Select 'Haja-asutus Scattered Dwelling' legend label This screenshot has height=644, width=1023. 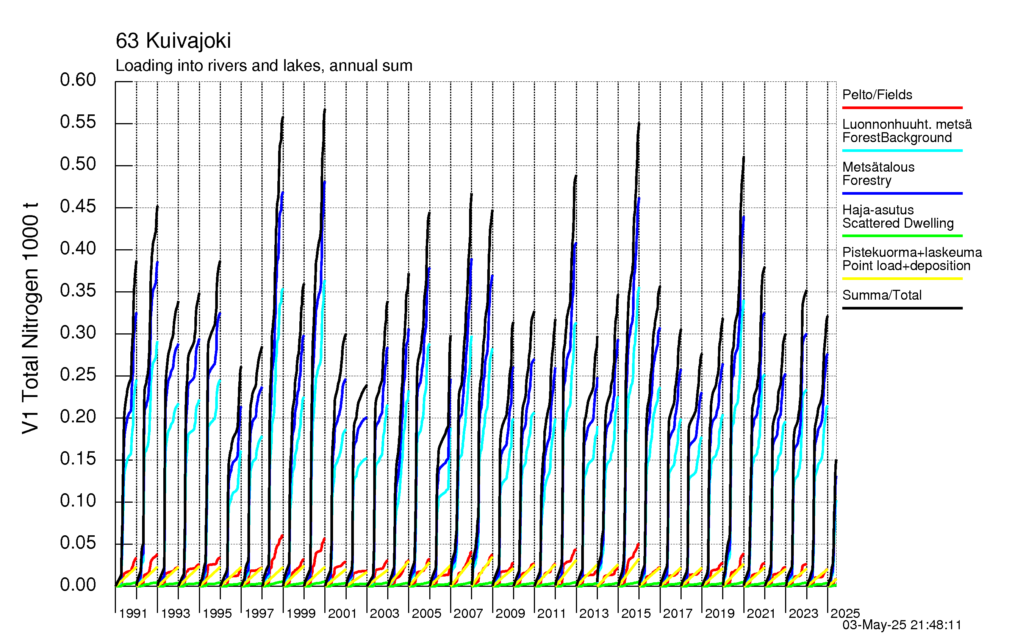(x=898, y=217)
